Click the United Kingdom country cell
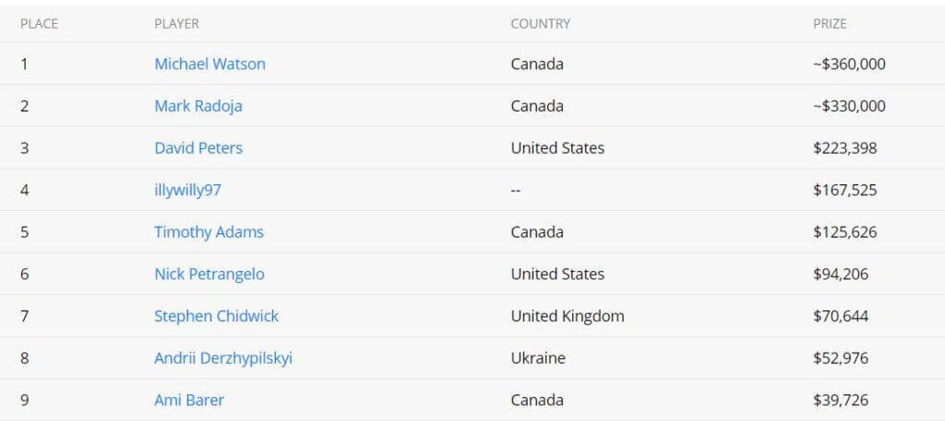This screenshot has width=945, height=421. click(x=568, y=316)
